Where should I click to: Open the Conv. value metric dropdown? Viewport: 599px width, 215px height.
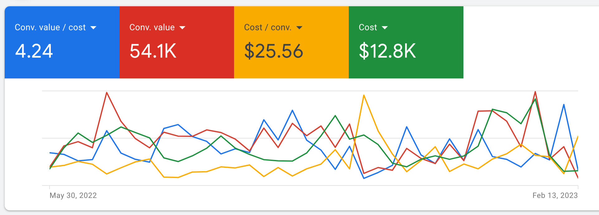[182, 27]
